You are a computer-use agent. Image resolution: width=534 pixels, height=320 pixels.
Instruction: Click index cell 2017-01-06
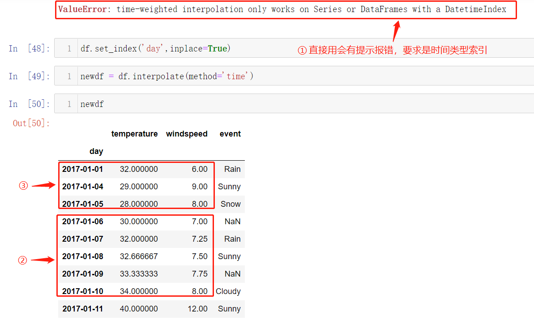pos(83,222)
